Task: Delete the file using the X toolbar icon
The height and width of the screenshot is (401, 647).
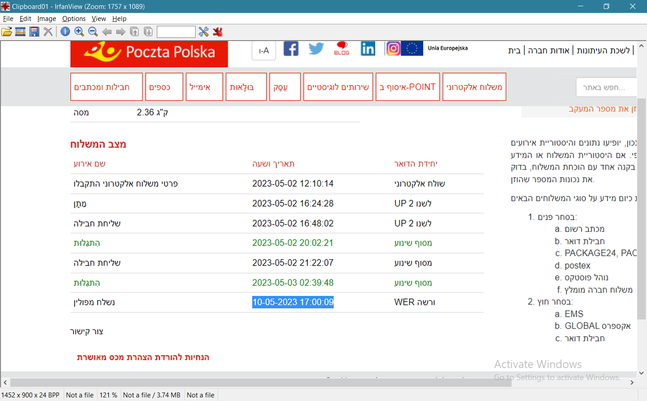Action: coord(48,32)
